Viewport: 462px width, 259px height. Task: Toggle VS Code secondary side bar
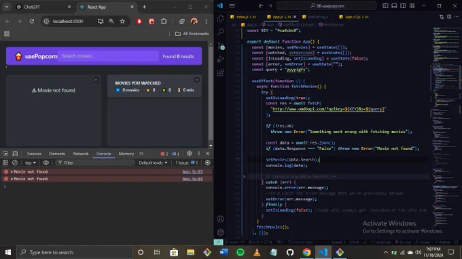[x=403, y=5]
